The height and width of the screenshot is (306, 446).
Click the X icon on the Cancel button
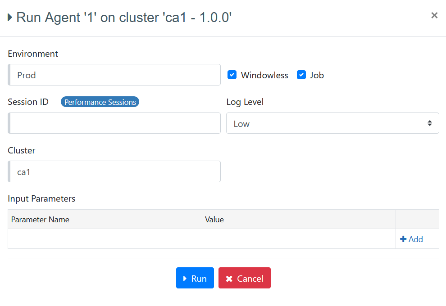(229, 279)
